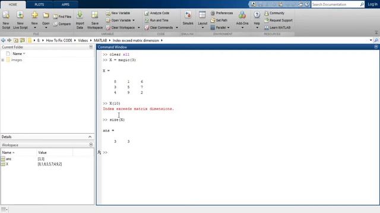Click the Layout icon

202,15
